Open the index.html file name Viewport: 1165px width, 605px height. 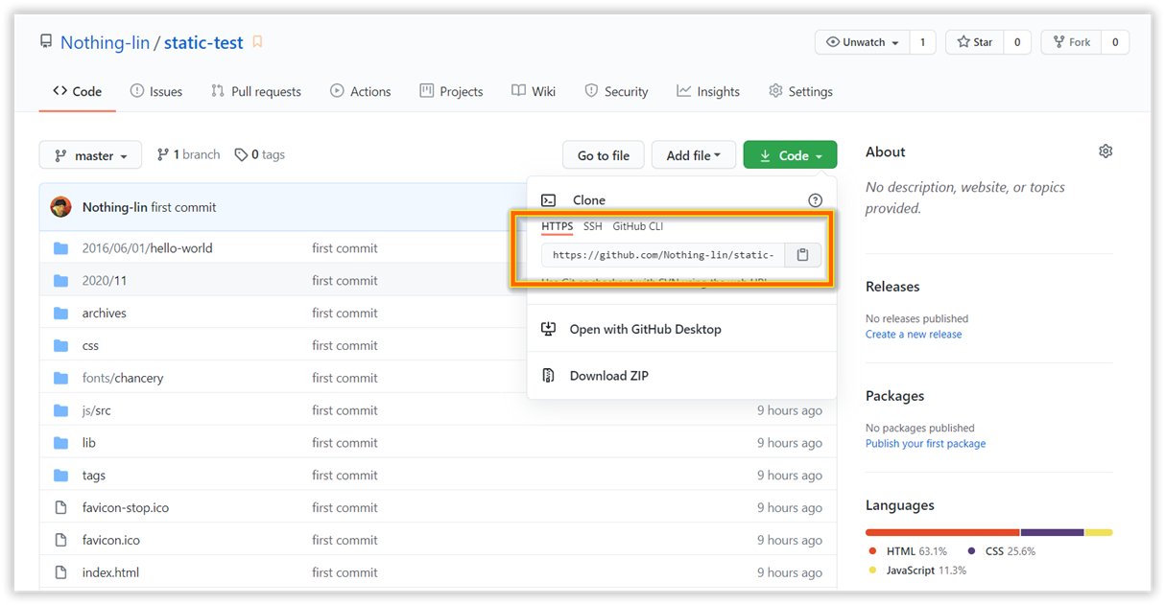pyautogui.click(x=110, y=573)
